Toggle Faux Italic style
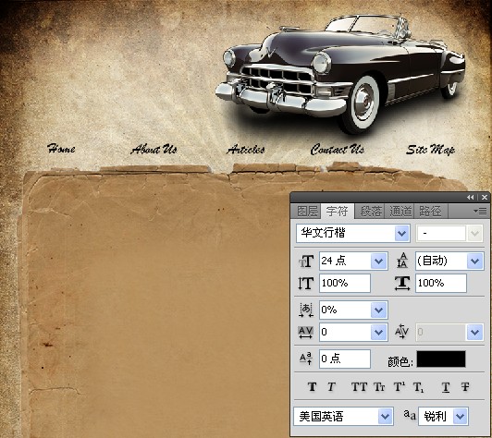 [x=331, y=386]
